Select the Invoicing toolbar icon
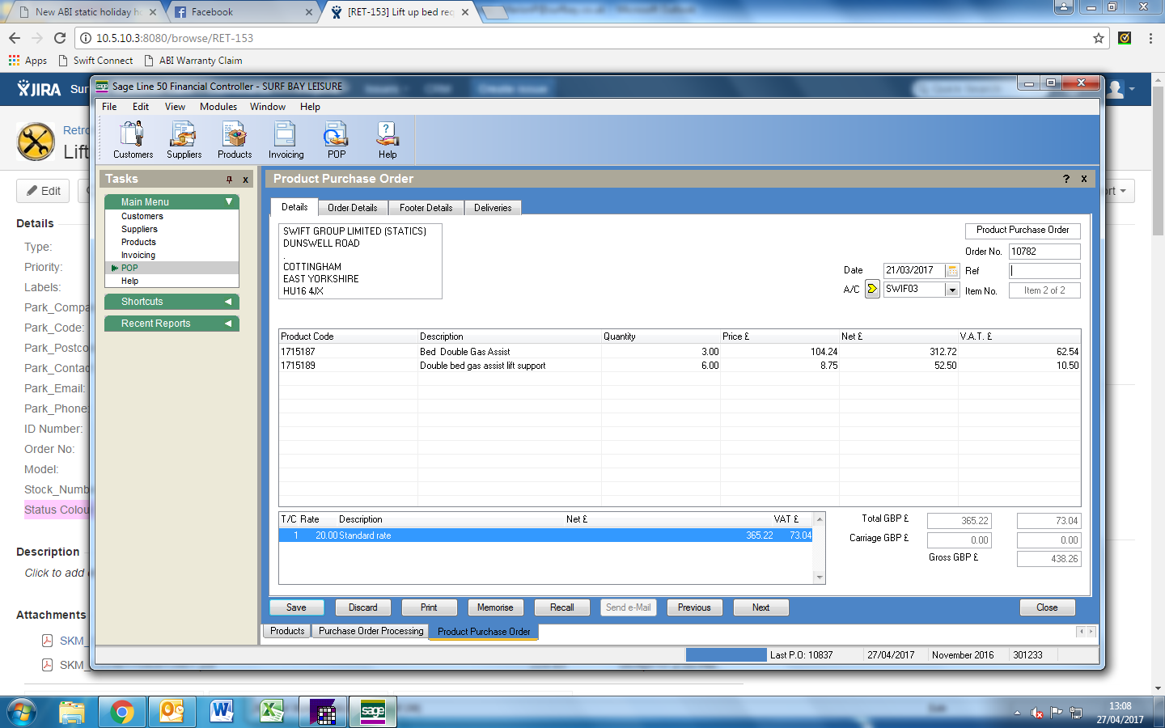This screenshot has height=728, width=1165. (x=286, y=139)
